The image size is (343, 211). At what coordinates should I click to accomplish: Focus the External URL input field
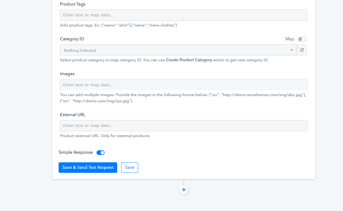[184, 126]
